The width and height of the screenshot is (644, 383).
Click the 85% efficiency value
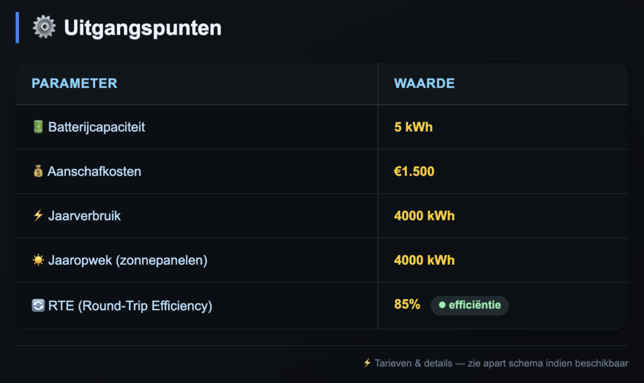point(407,305)
